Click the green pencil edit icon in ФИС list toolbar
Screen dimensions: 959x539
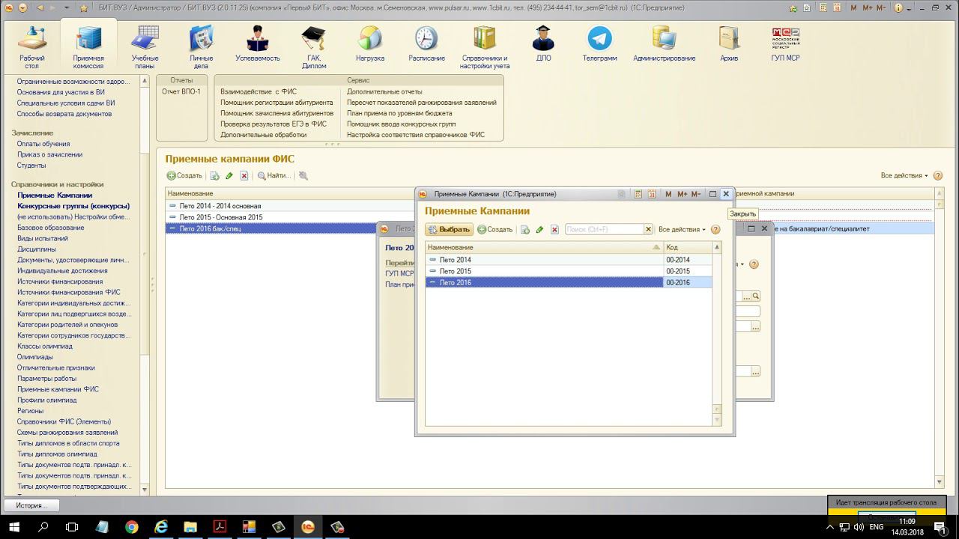229,176
